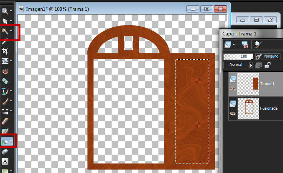Pick the Text tool
This screenshot has width=283, height=173.
point(5,161)
